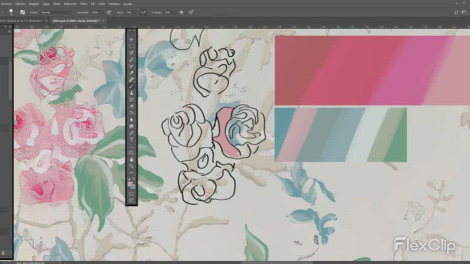Open the Filtro menu

(83, 3)
